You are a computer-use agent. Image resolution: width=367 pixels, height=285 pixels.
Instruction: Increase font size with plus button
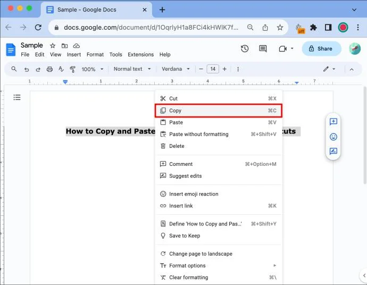[x=224, y=69]
